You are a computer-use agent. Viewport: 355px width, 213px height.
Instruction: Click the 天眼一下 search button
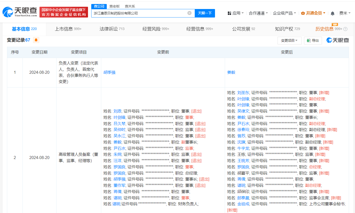pos(205,13)
